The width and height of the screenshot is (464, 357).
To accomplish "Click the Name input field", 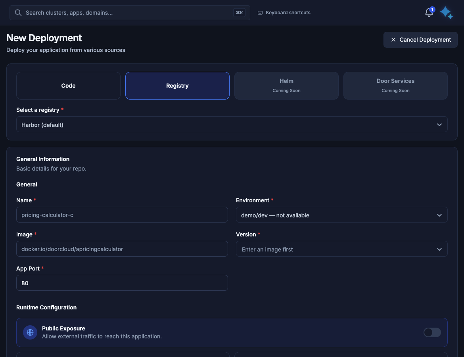I will [122, 215].
